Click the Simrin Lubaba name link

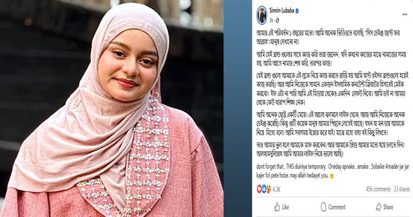pyautogui.click(x=281, y=11)
